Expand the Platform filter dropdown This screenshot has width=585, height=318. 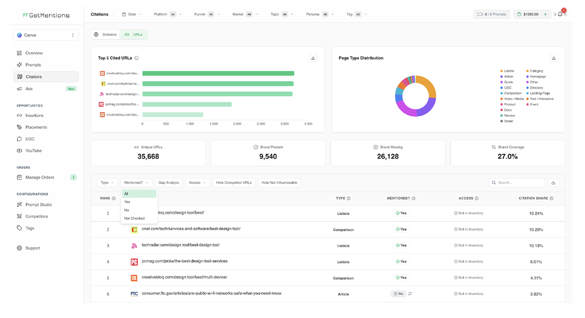pos(168,14)
